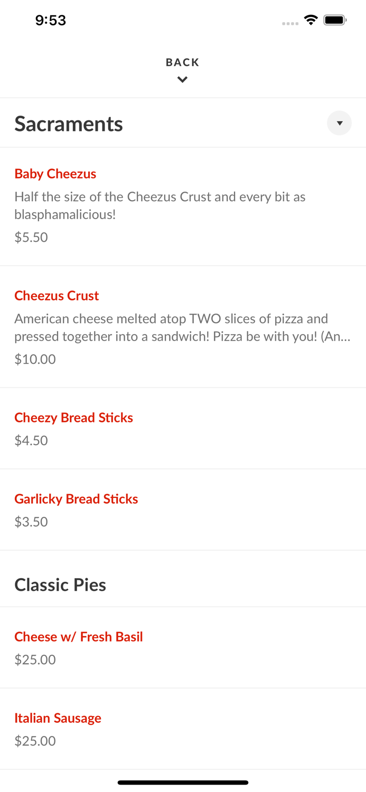Tap the 9:53 clock display
The image size is (366, 792).
click(51, 20)
